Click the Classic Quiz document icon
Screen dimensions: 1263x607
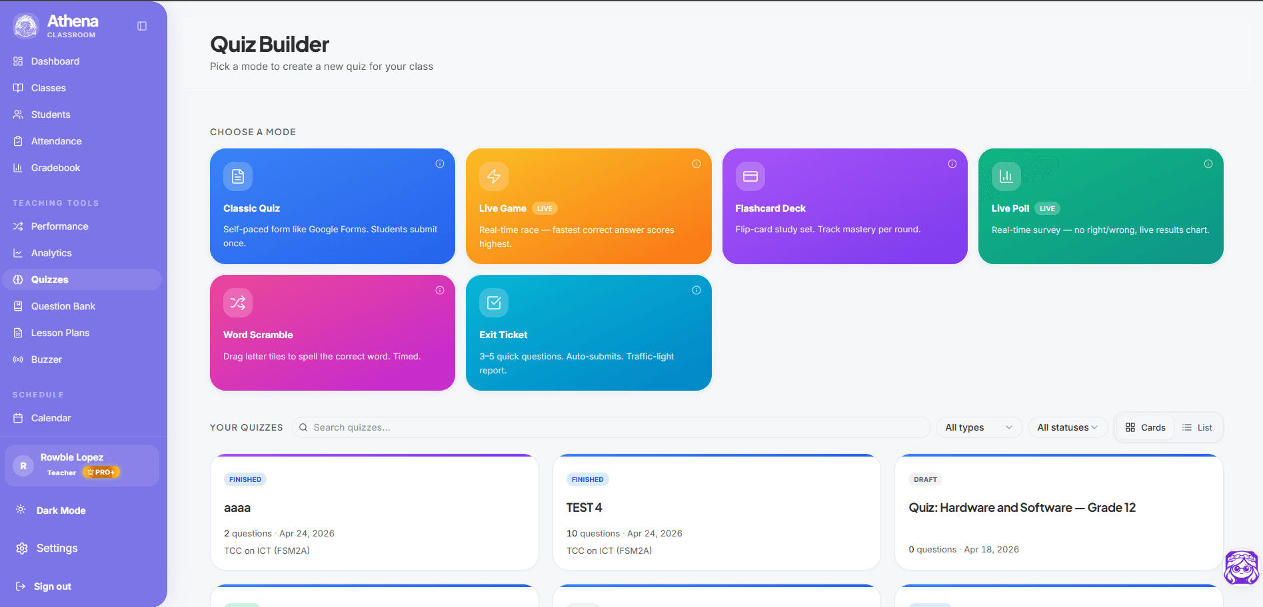point(238,176)
